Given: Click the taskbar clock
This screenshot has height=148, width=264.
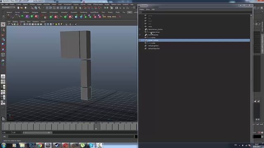Looking at the screenshot, I should (257, 145).
